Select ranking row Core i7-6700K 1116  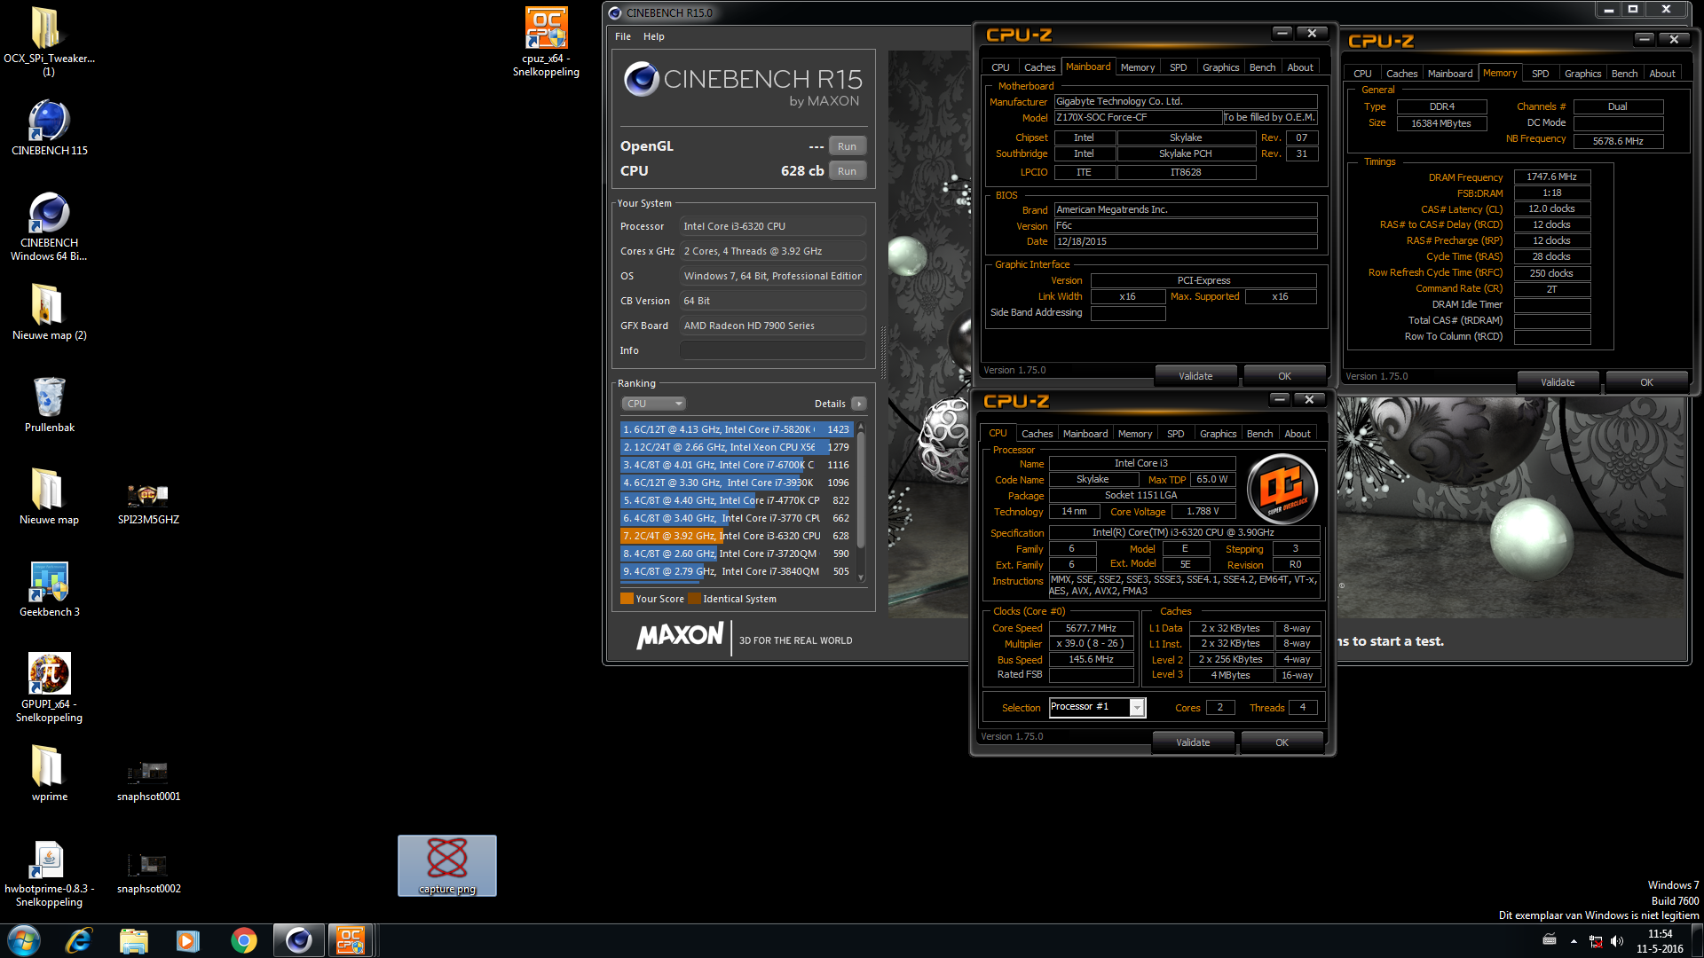point(737,465)
